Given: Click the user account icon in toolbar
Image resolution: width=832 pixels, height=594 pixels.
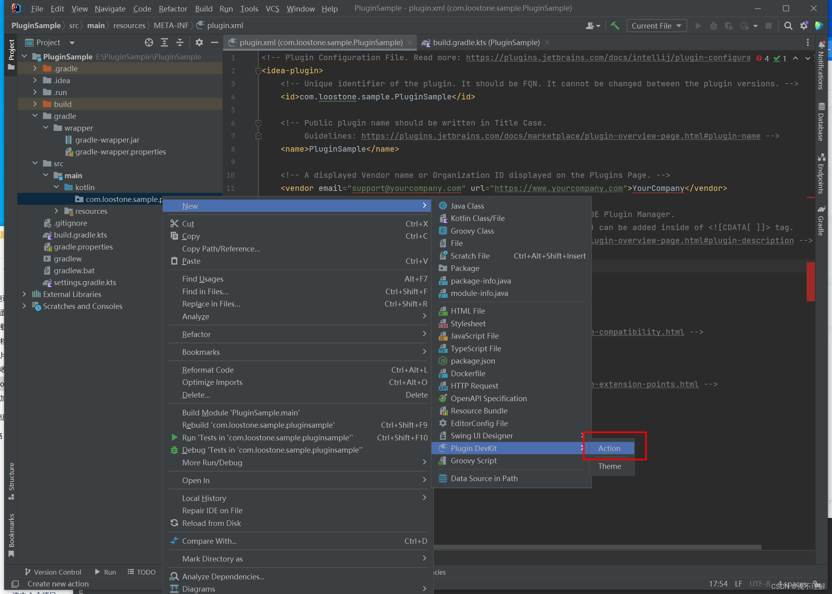Looking at the screenshot, I should [593, 26].
